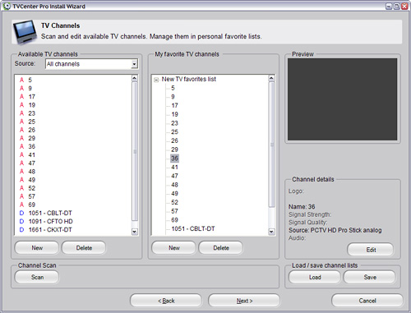411x313 pixels.
Task: Click the digital icon beside 1661 - CKXT-DT
Action: click(x=21, y=229)
